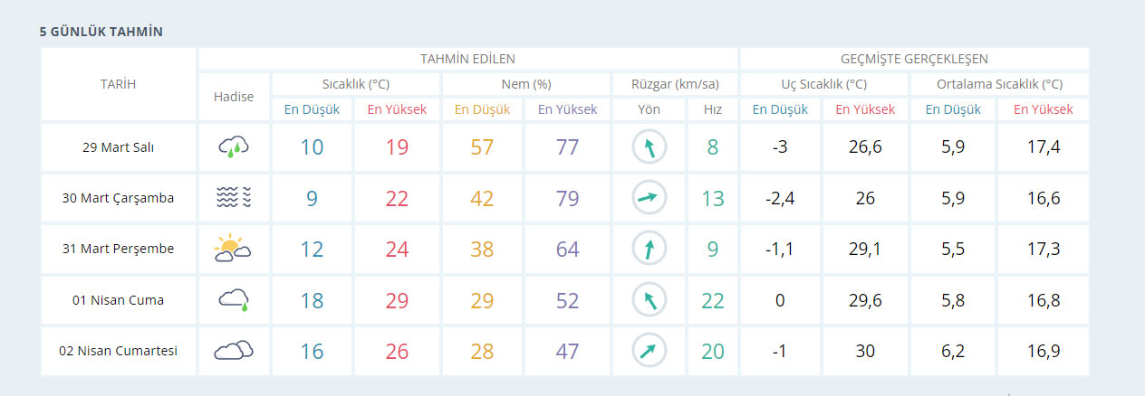Select the 01 Nisan Cuma date cell
Viewport: 1145px width, 396px height.
(x=119, y=300)
